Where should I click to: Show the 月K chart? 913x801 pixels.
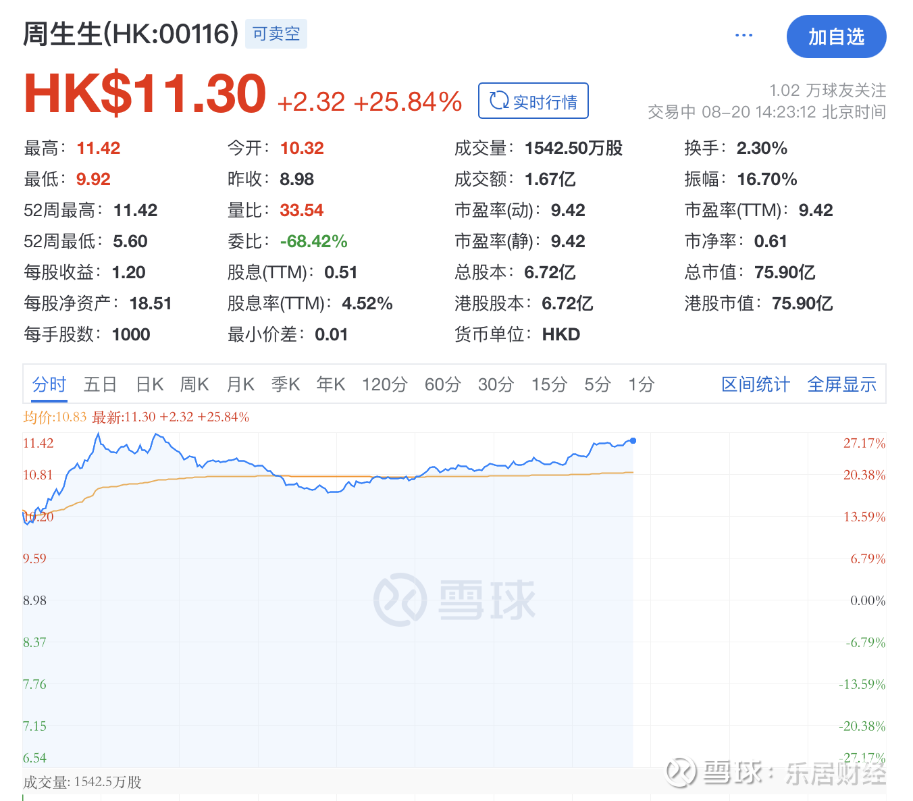(x=240, y=384)
